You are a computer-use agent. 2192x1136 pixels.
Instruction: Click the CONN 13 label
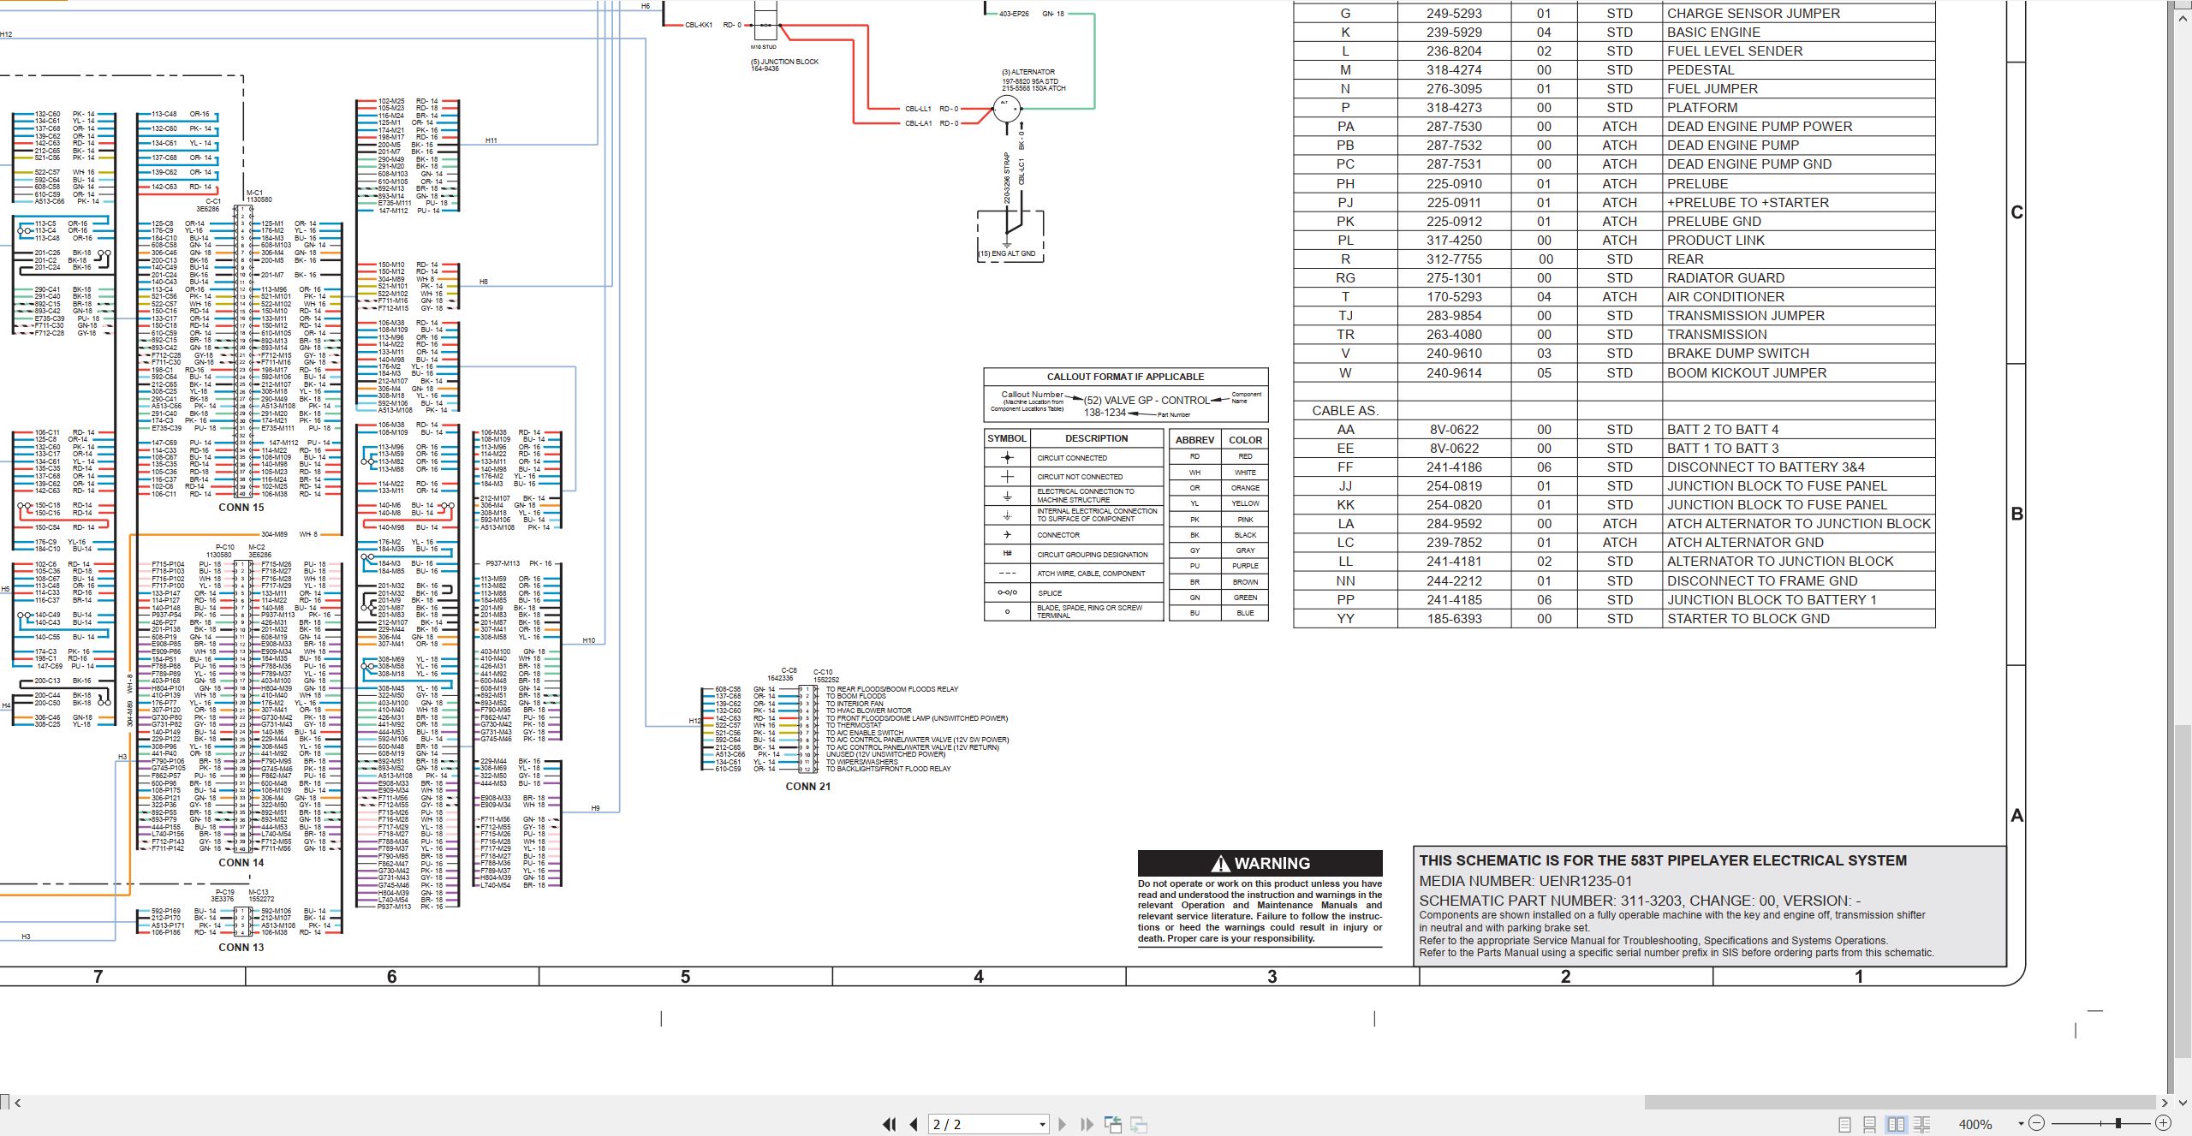click(x=241, y=948)
